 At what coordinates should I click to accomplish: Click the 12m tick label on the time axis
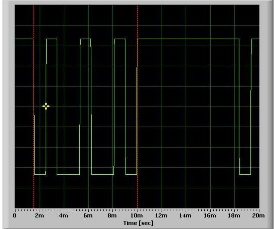161,215
